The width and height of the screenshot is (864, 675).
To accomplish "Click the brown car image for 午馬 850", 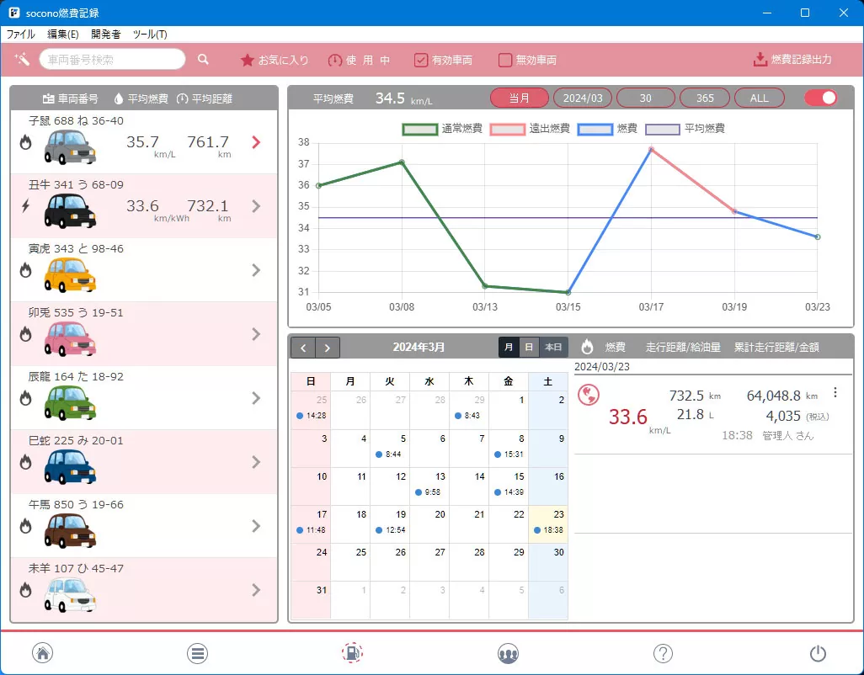I will tap(70, 530).
